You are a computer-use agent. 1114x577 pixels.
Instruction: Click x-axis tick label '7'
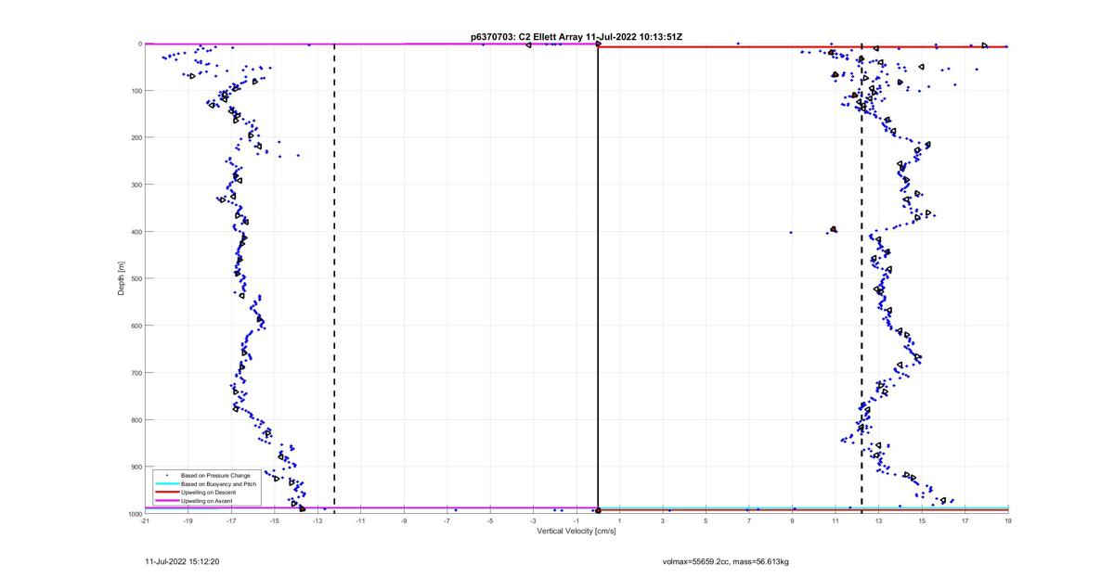tap(749, 521)
